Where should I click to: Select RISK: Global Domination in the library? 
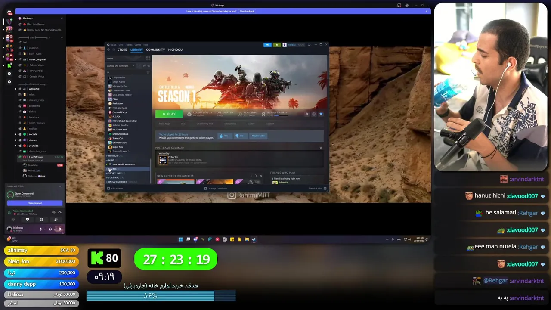(125, 121)
